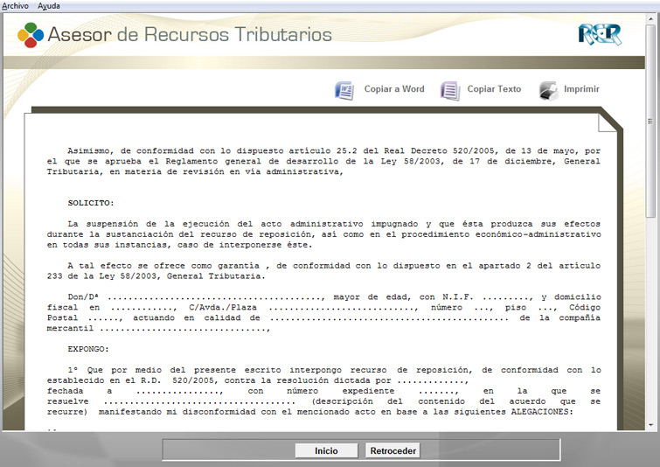The width and height of the screenshot is (660, 467).
Task: Click the Asesor de Recursos Tributarios title
Action: point(190,35)
